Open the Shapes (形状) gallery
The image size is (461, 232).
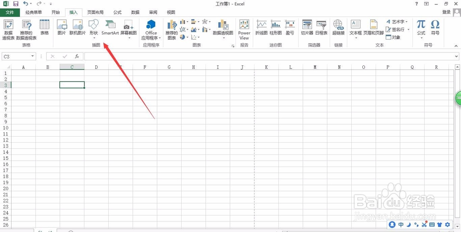[94, 29]
